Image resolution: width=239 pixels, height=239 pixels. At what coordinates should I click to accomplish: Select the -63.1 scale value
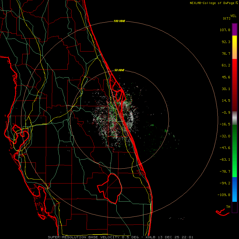pos(225,160)
